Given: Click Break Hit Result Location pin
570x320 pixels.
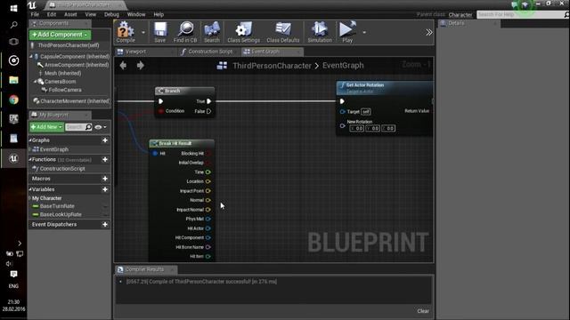Looking at the screenshot, I should [208, 181].
